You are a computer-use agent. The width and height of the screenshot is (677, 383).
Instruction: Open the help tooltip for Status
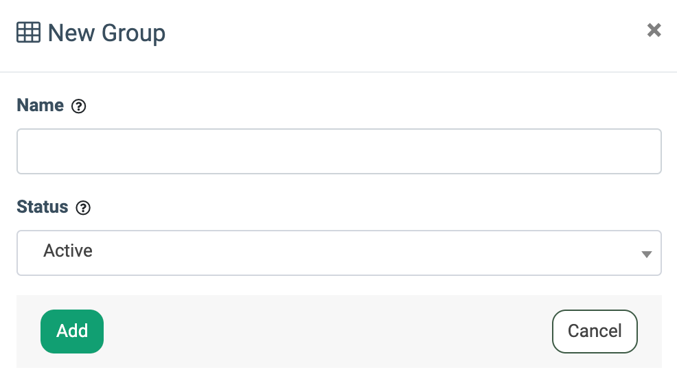[83, 208]
